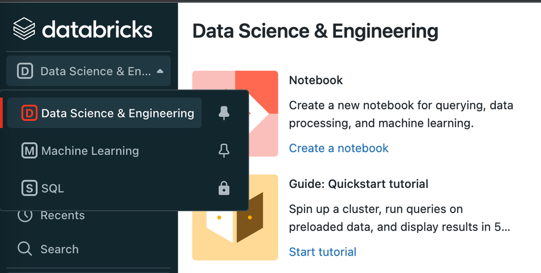Screen dimensions: 541x273
Task: Click the red D persona icon
Action: [29, 113]
